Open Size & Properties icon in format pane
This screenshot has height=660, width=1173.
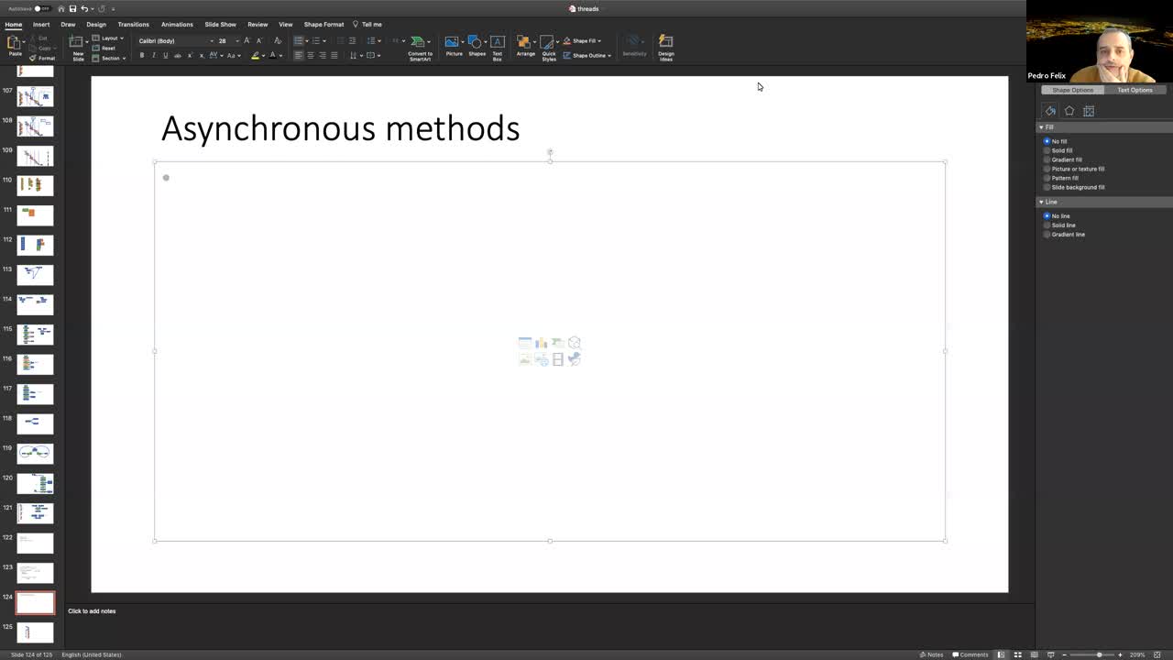click(x=1089, y=111)
